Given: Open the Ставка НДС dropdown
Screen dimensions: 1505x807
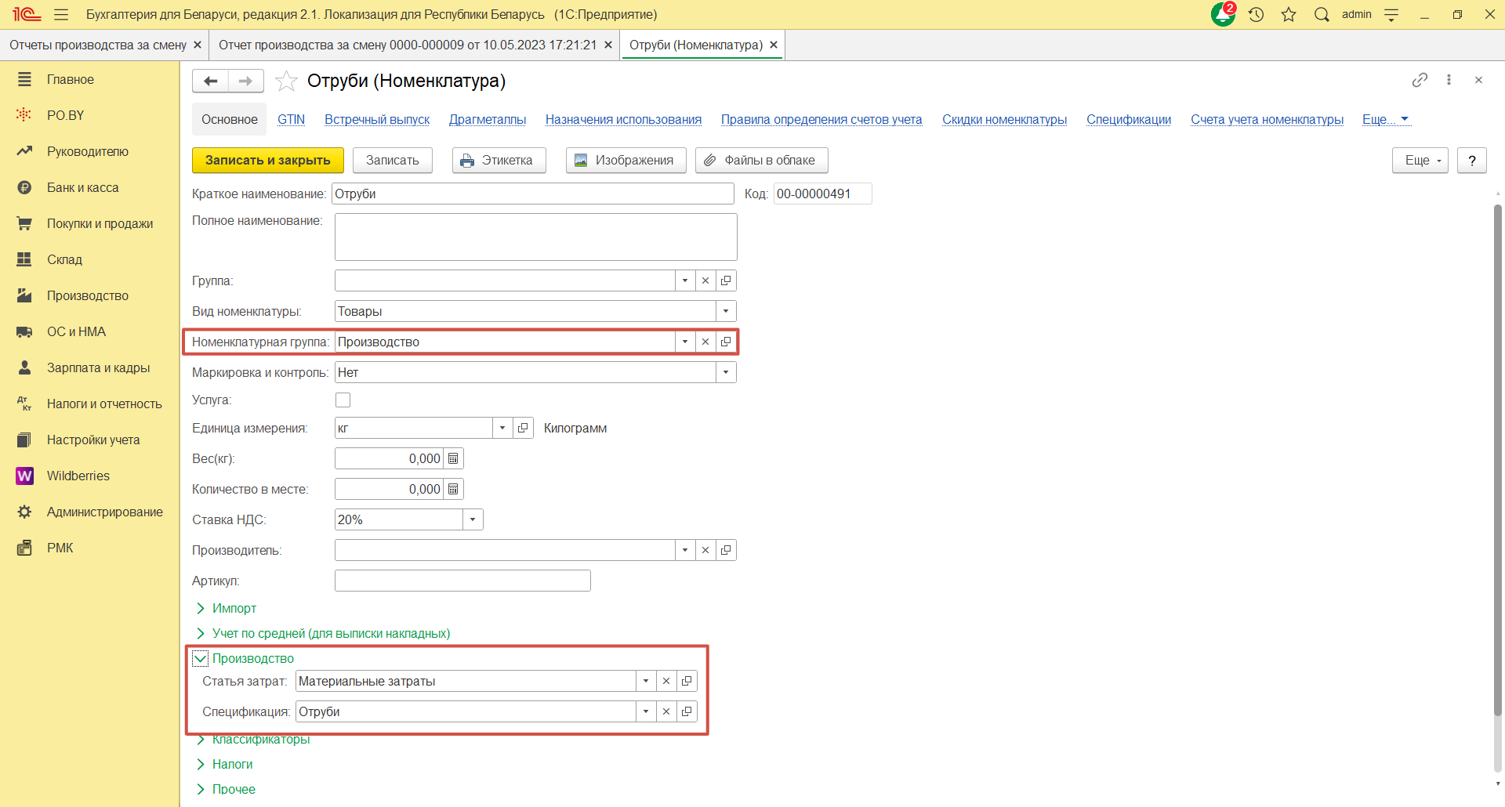Looking at the screenshot, I should 473,519.
